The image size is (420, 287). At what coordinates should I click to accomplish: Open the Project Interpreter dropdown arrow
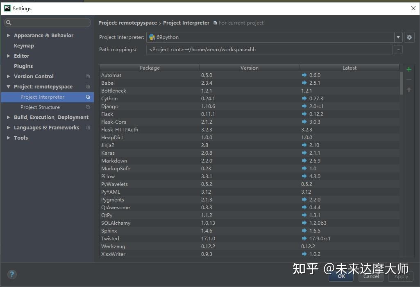pyautogui.click(x=398, y=37)
